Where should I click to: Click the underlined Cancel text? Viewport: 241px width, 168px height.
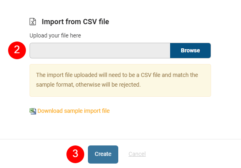137,154
